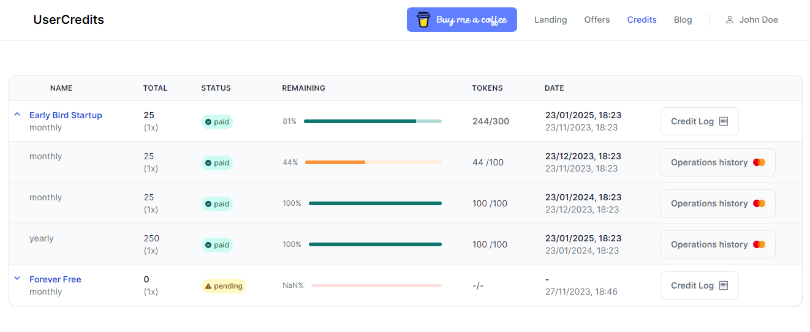Open Operations history for 44/100 row
Image resolution: width=810 pixels, height=332 pixels.
click(718, 162)
